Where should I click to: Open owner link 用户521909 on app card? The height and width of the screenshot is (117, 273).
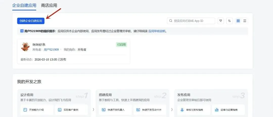(51, 50)
